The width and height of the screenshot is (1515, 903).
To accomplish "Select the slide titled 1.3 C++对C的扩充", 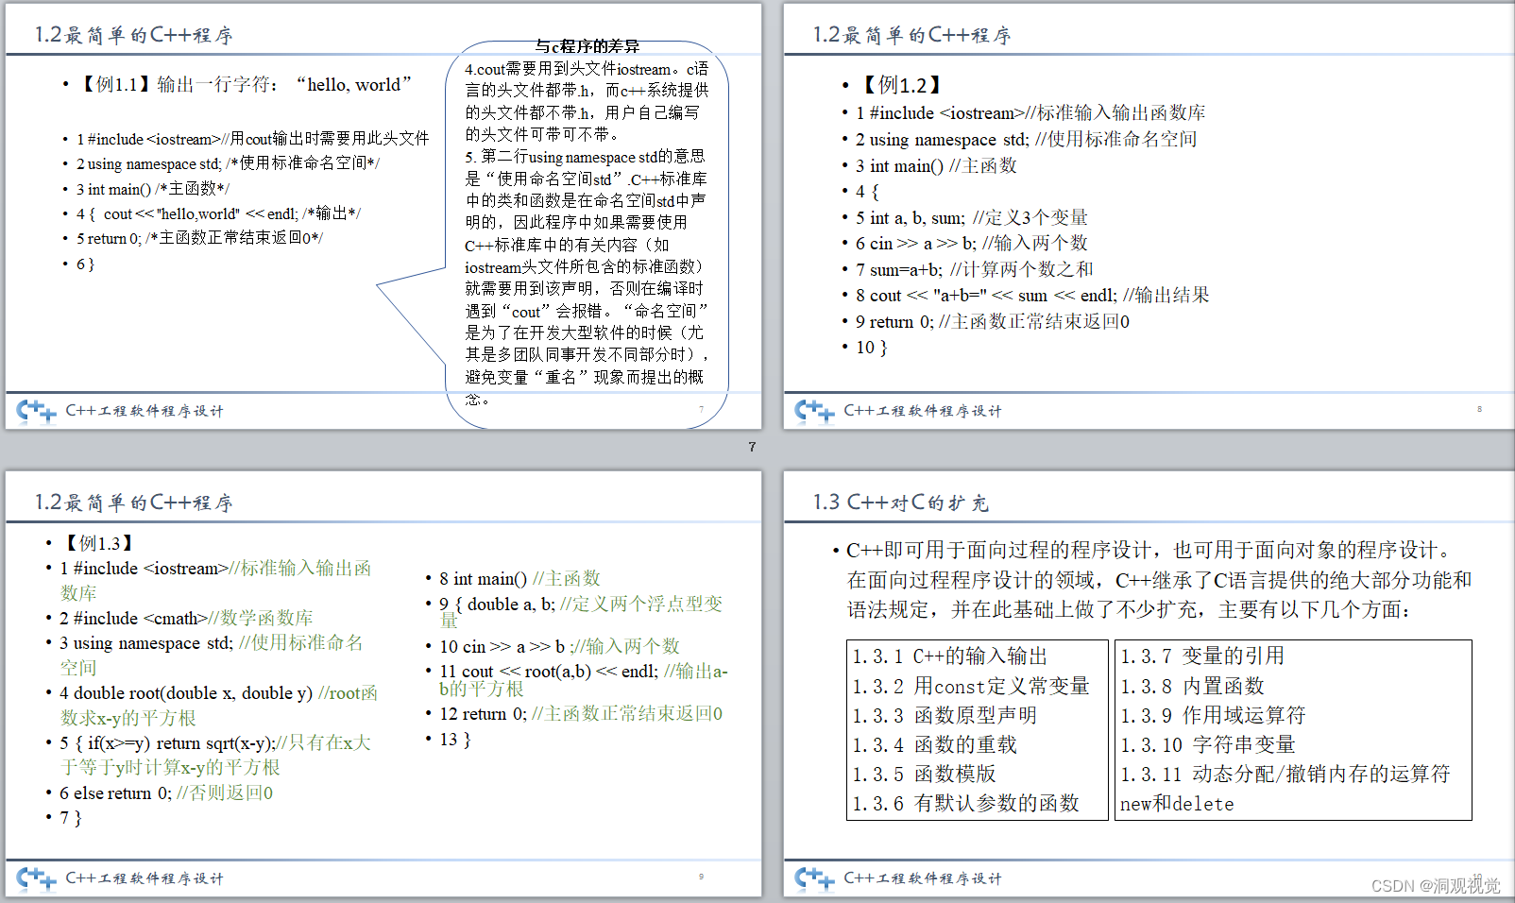I will click(1149, 684).
